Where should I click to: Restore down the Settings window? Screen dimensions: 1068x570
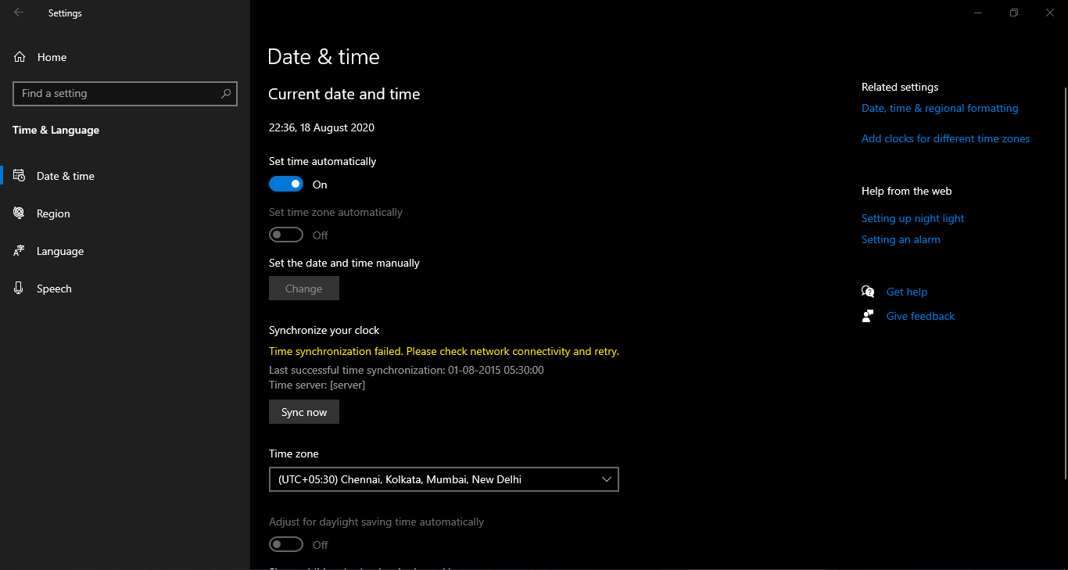point(1014,13)
